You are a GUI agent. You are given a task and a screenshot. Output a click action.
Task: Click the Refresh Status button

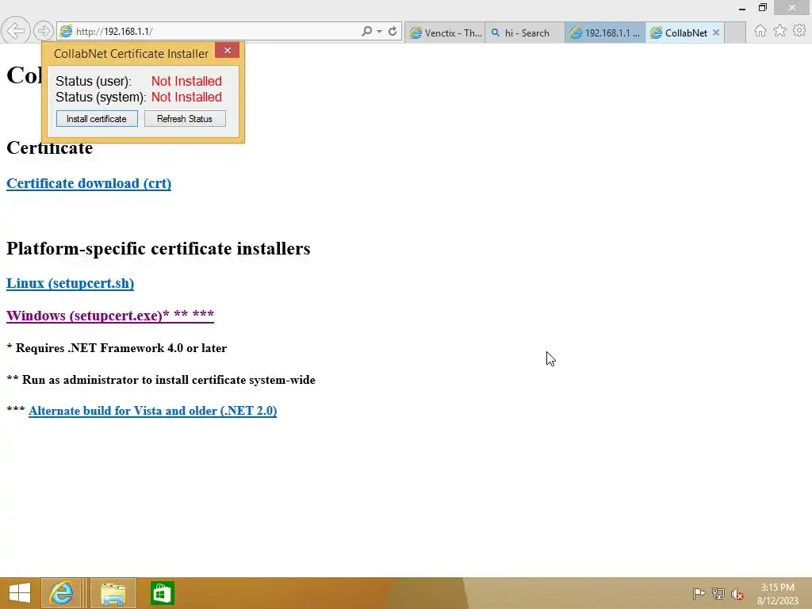pos(185,119)
